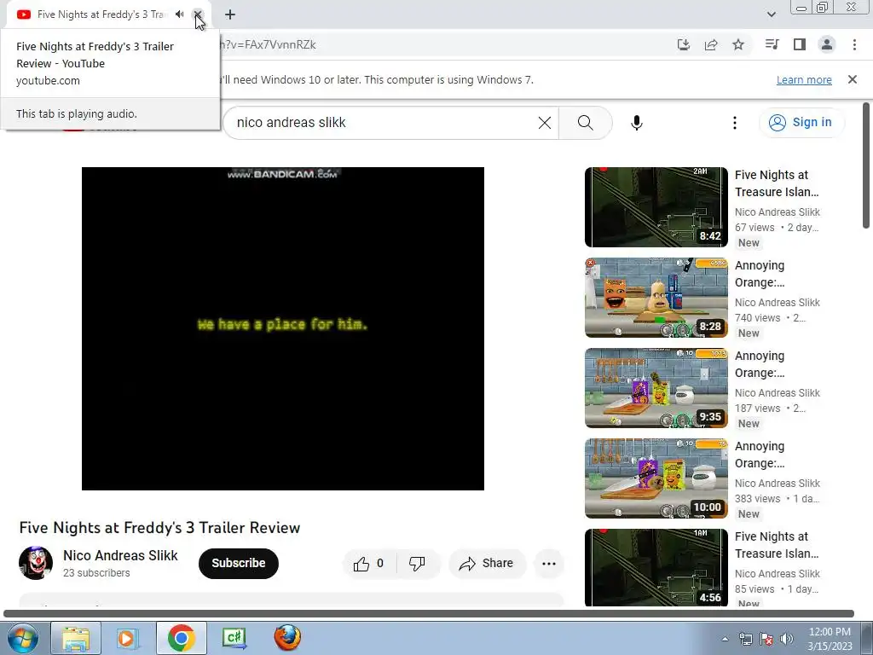Open a new tab with the plus button
Image resolution: width=873 pixels, height=655 pixels.
pyautogui.click(x=230, y=14)
